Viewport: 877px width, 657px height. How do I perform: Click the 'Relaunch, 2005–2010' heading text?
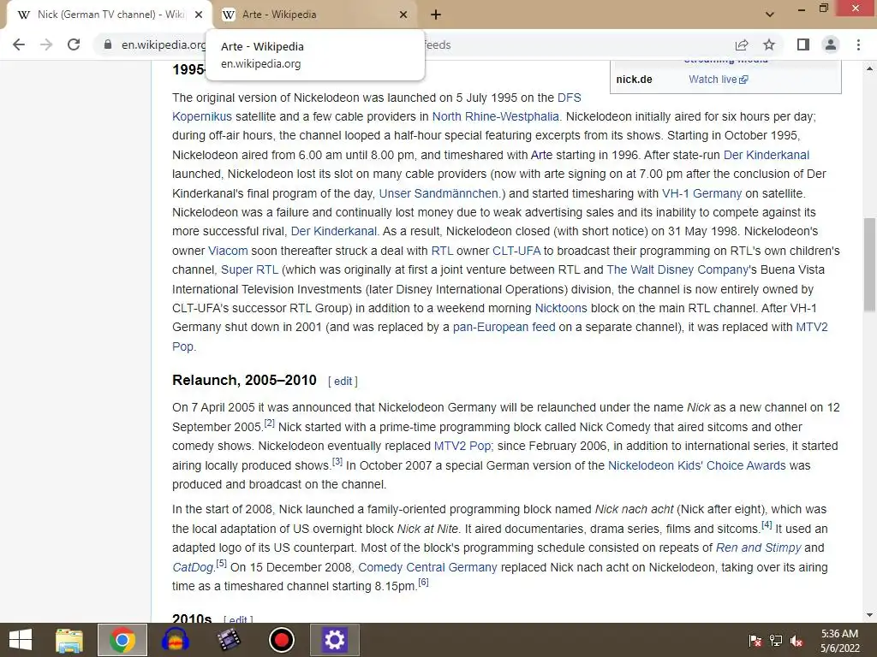pyautogui.click(x=244, y=381)
